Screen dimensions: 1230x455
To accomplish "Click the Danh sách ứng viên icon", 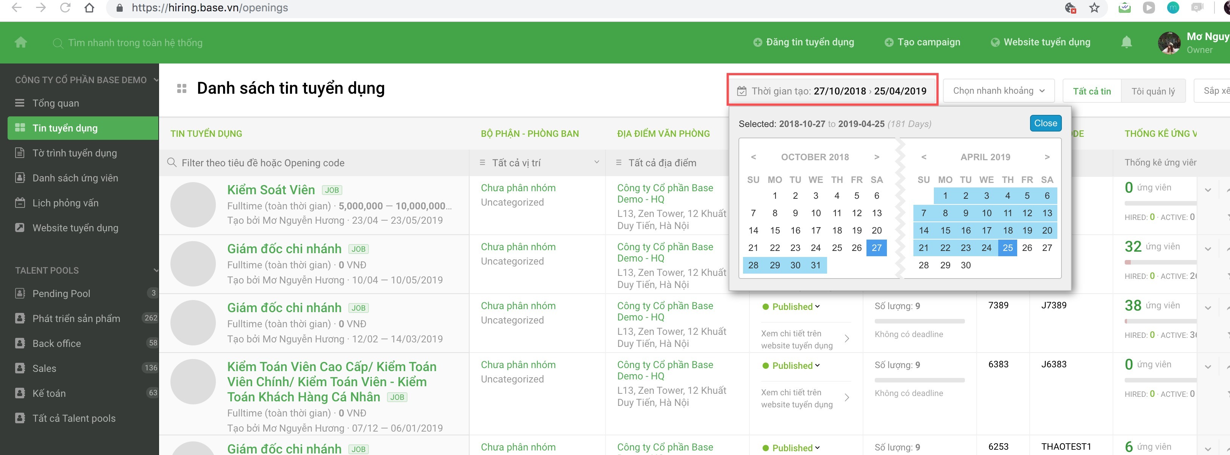I will click(20, 178).
